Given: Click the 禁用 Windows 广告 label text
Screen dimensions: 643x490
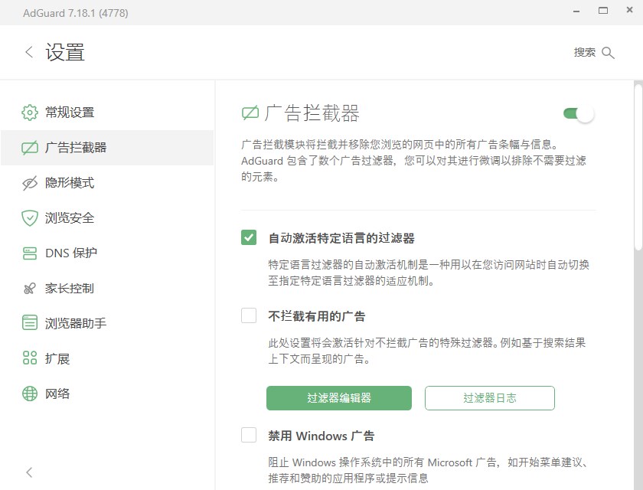Looking at the screenshot, I should [321, 436].
